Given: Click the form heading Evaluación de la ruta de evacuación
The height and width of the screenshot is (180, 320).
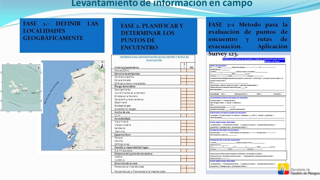Looking at the screenshot, I should (x=225, y=140).
